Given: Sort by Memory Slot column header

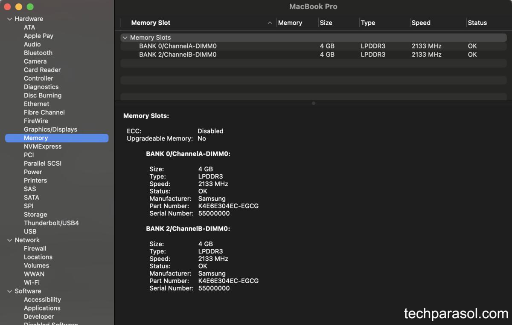Looking at the screenshot, I should (151, 23).
